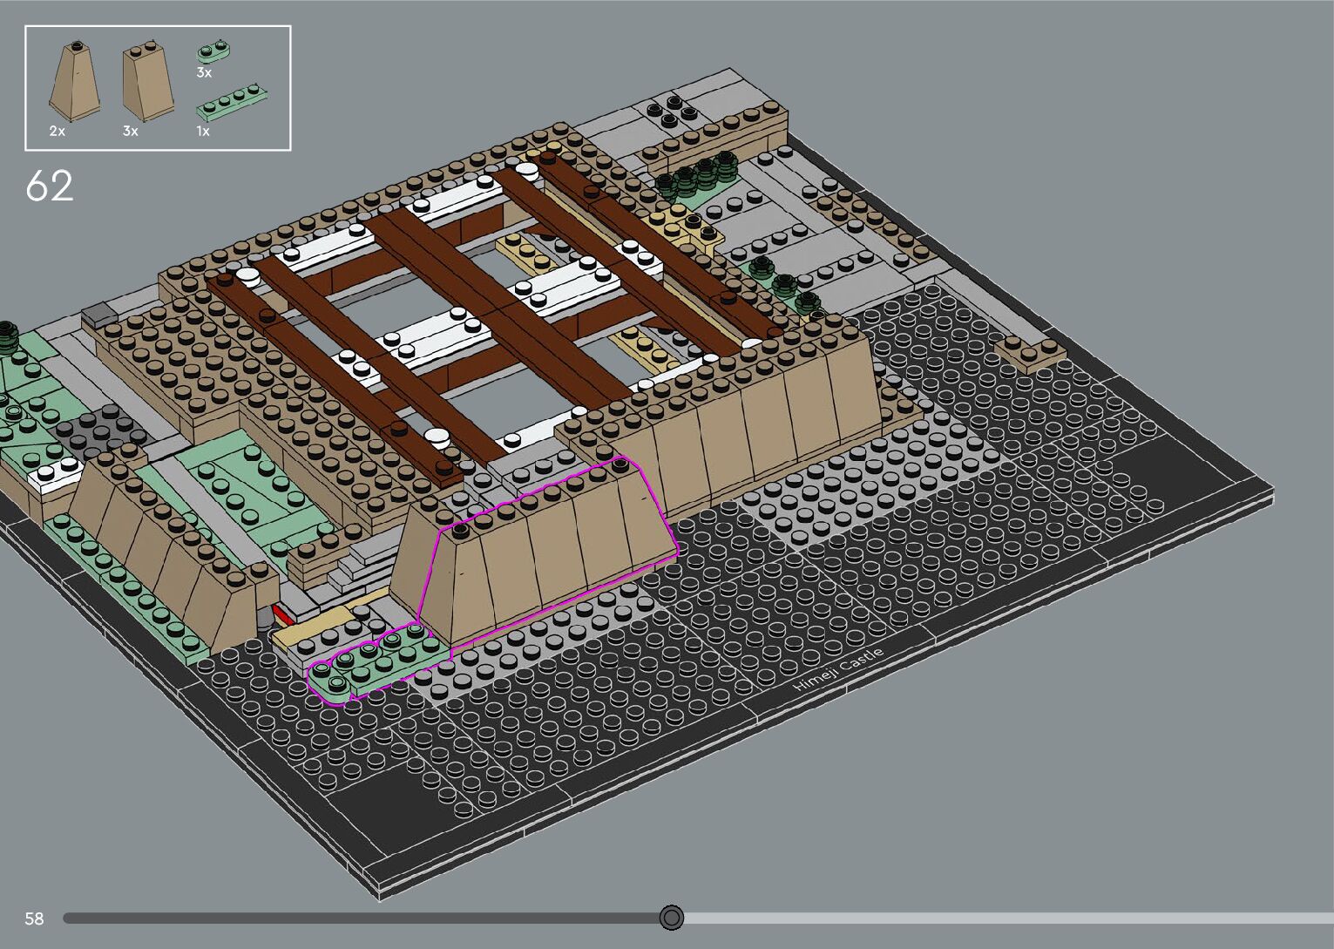1334x949 pixels.
Task: Click the 2x quantity label in parts box
Action: [x=58, y=131]
